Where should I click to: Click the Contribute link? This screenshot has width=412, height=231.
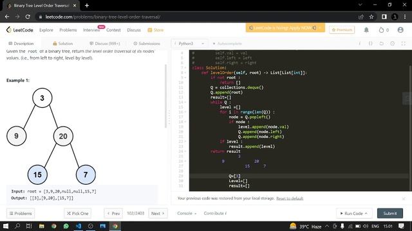point(215,214)
